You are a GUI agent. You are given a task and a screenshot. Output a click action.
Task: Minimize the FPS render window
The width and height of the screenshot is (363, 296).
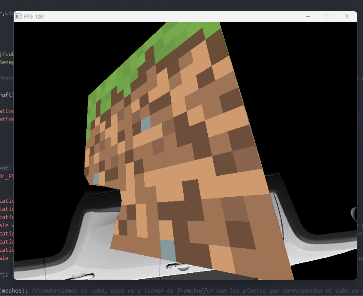click(308, 16)
